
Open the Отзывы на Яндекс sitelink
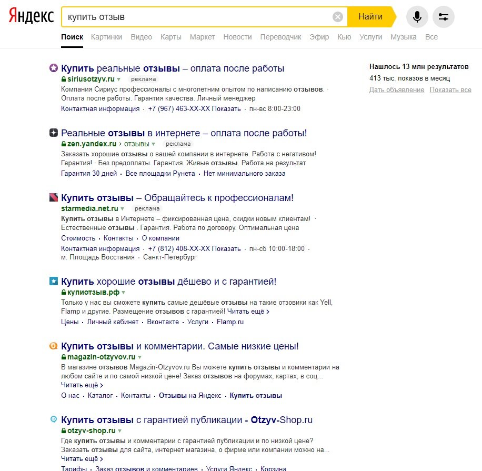[190, 396]
